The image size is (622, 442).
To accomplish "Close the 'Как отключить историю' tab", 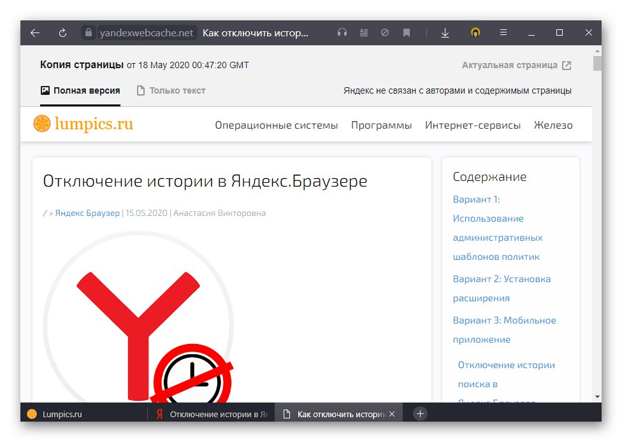I will tap(392, 414).
